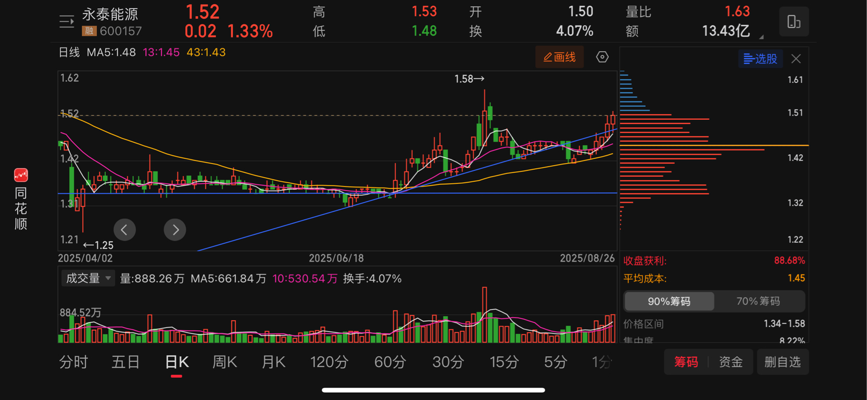Click the 画线 draw line button

point(560,57)
